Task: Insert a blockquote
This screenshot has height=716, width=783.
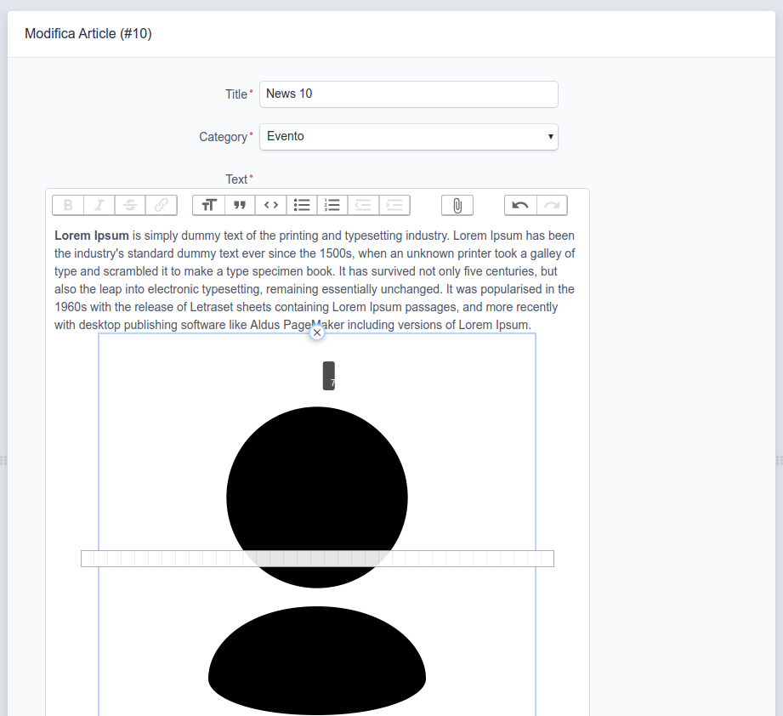Action: [240, 204]
